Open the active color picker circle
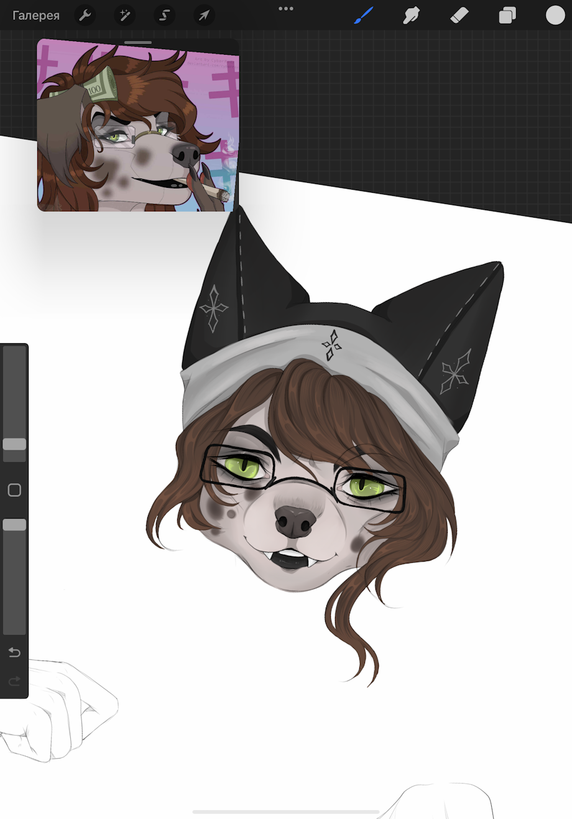Image resolution: width=572 pixels, height=819 pixels. [555, 15]
